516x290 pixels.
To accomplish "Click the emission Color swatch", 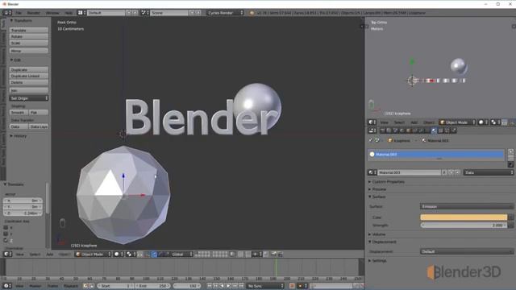I will [464, 217].
